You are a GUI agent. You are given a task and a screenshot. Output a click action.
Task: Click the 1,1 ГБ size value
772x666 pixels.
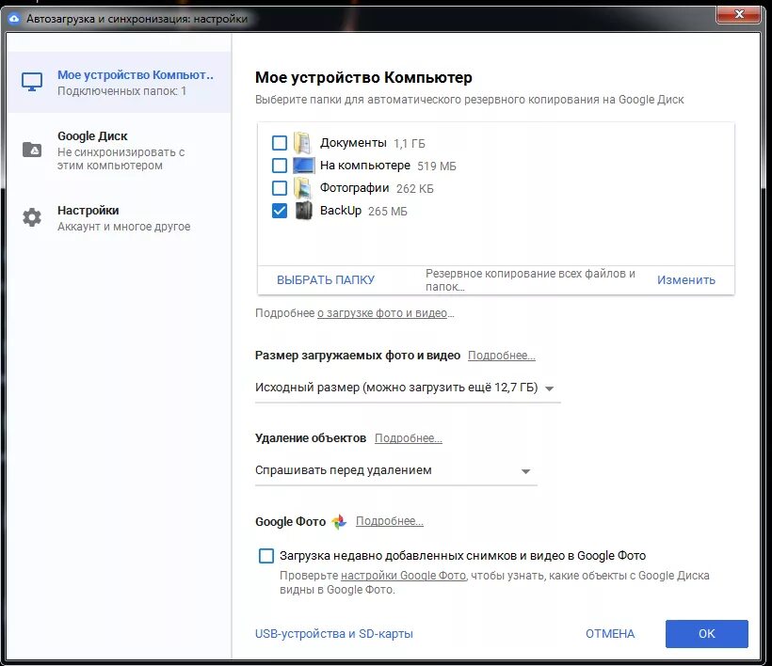tap(410, 144)
